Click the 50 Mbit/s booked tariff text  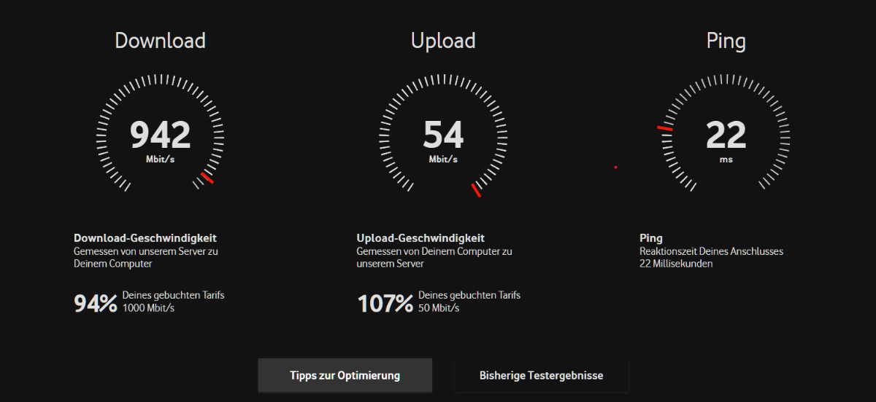[x=439, y=308]
